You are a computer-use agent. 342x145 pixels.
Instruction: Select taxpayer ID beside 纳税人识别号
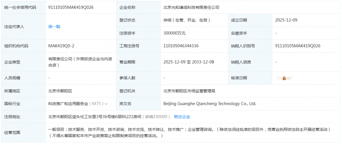pos(298,46)
